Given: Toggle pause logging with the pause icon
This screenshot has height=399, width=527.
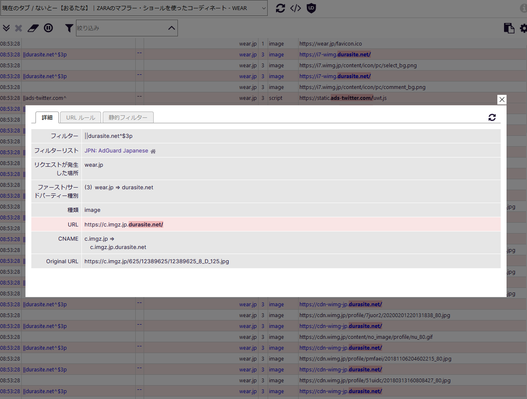Looking at the screenshot, I should (x=48, y=28).
